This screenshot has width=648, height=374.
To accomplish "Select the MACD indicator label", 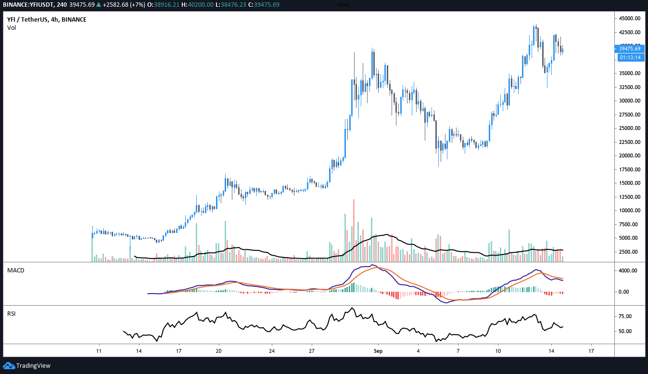I will [x=15, y=271].
